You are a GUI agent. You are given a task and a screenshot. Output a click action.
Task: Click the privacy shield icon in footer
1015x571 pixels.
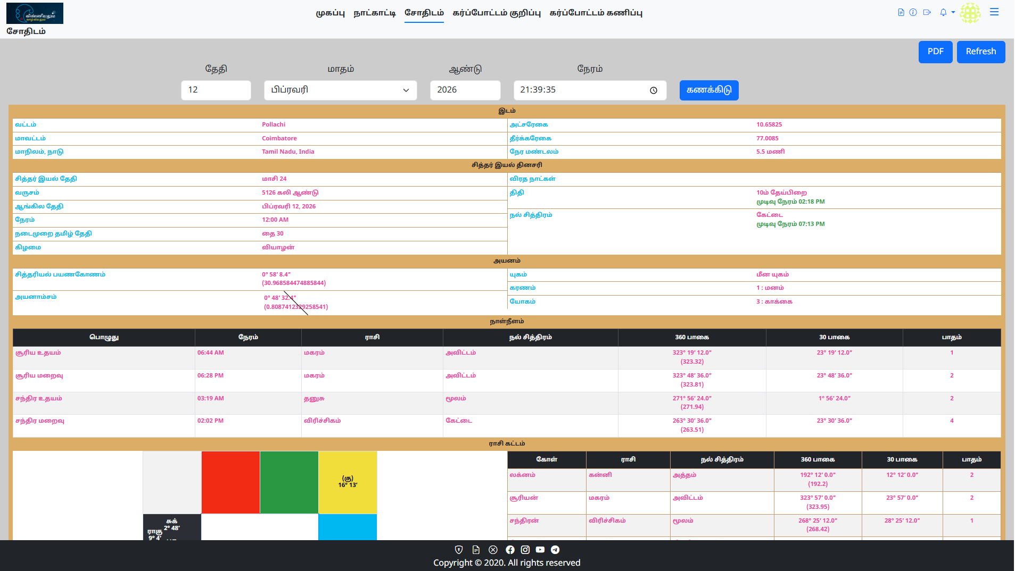pos(459,550)
